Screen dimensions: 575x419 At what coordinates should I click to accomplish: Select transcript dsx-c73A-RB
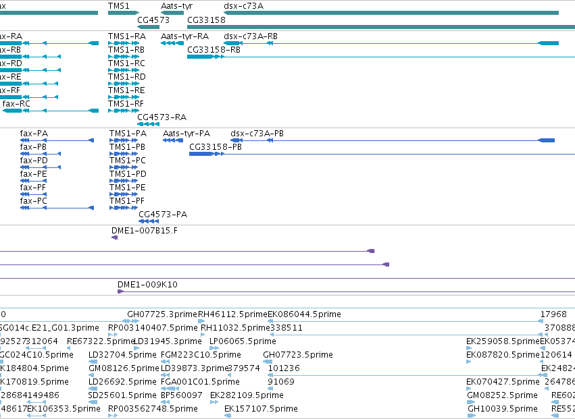pyautogui.click(x=251, y=36)
